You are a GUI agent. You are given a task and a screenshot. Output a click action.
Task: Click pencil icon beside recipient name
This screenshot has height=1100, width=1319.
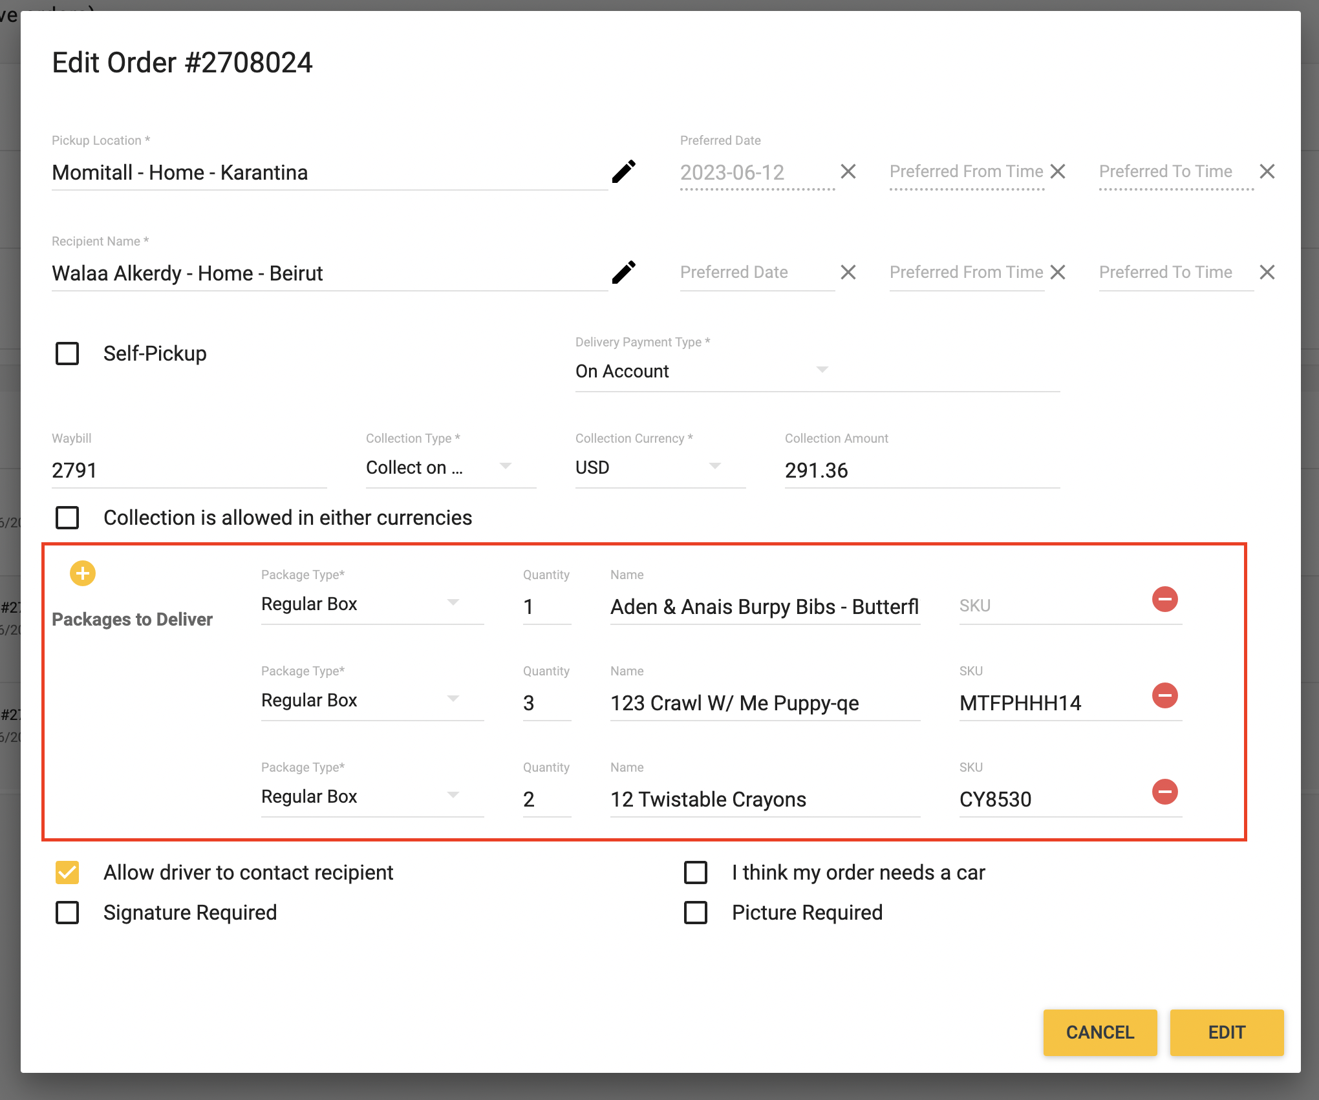(x=623, y=273)
